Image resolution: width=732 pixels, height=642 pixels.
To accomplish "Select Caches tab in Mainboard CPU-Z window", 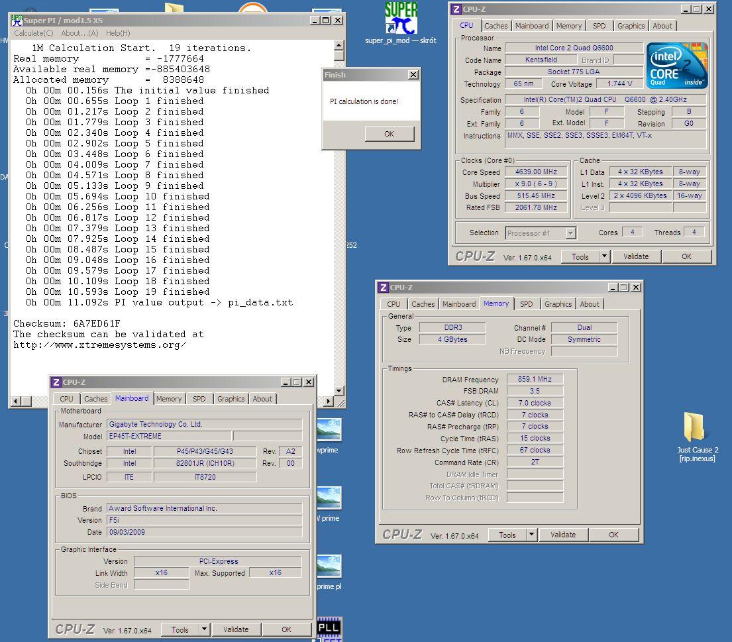I will click(95, 399).
